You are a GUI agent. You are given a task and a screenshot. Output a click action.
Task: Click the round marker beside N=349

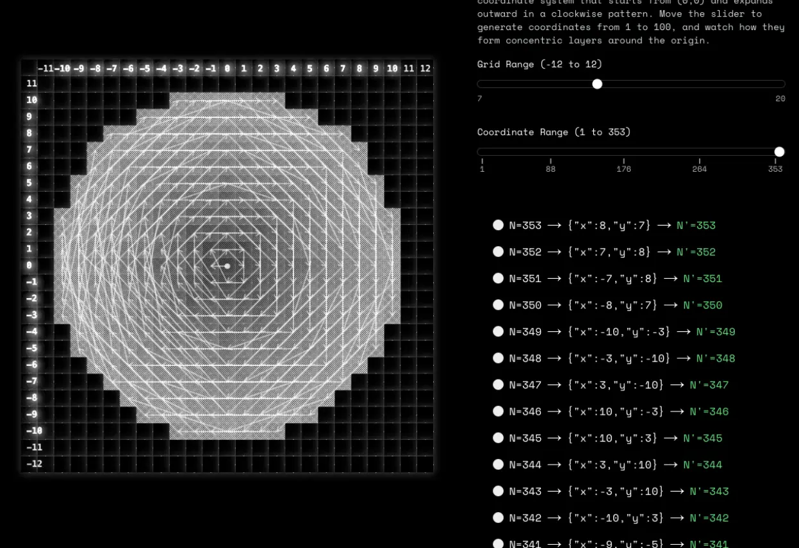pos(498,331)
